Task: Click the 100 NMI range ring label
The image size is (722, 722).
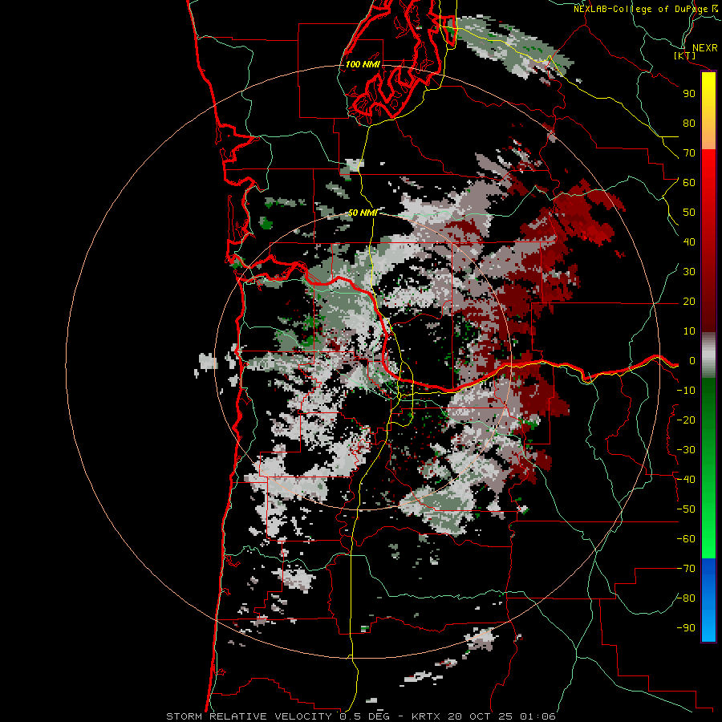Action: [363, 64]
